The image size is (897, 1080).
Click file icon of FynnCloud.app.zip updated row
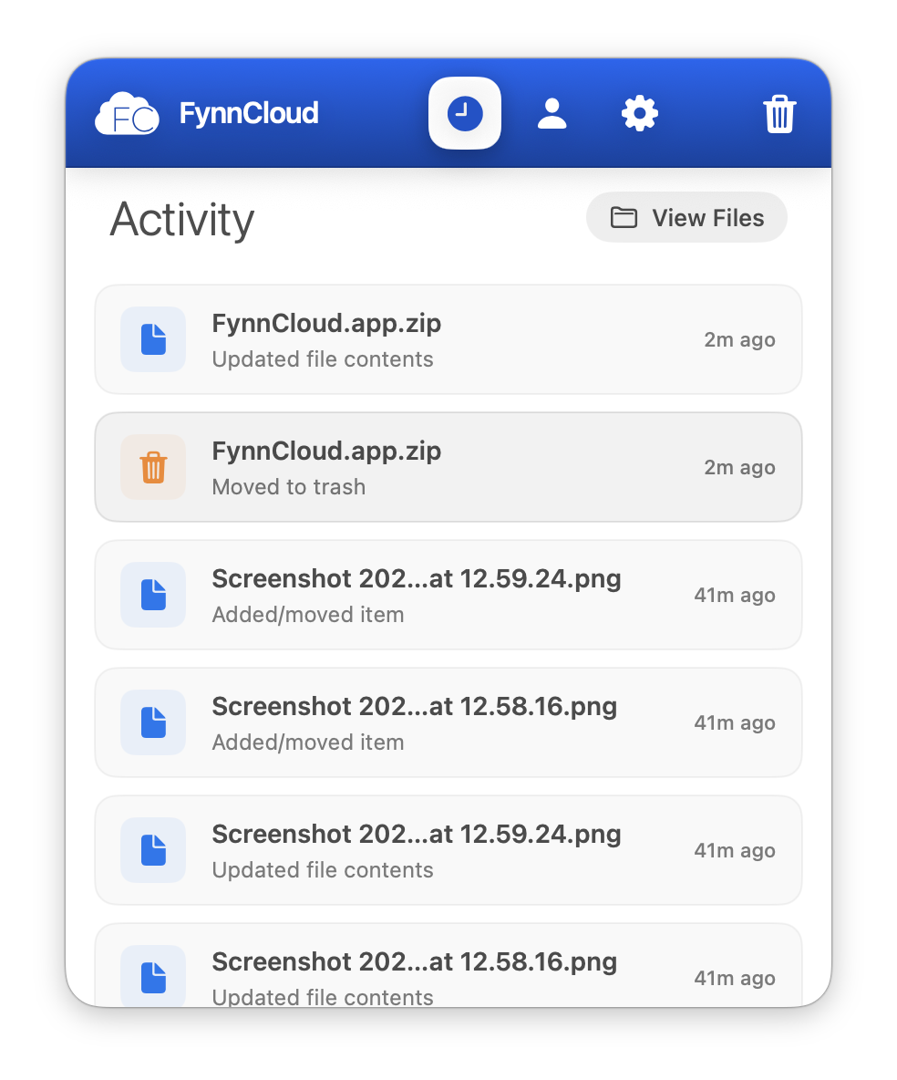(x=153, y=339)
